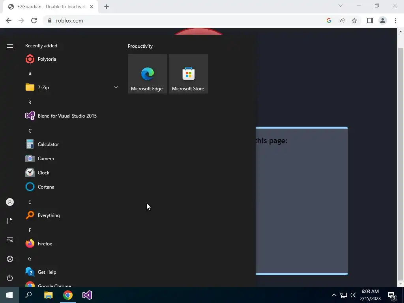404x303 pixels.
Task: View site information lock icon
Action: (x=50, y=21)
